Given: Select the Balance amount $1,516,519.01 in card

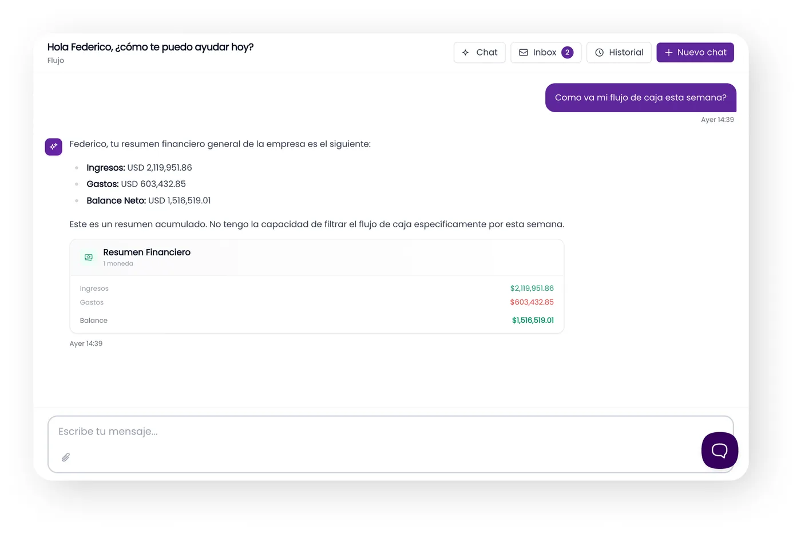Looking at the screenshot, I should [x=533, y=321].
